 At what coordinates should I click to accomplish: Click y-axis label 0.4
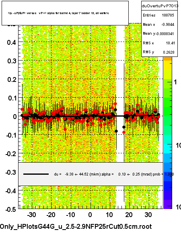11,42
